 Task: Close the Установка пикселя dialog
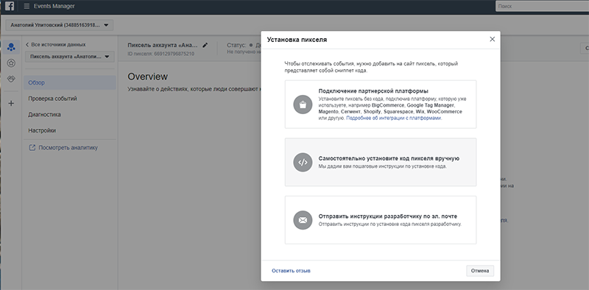point(493,39)
